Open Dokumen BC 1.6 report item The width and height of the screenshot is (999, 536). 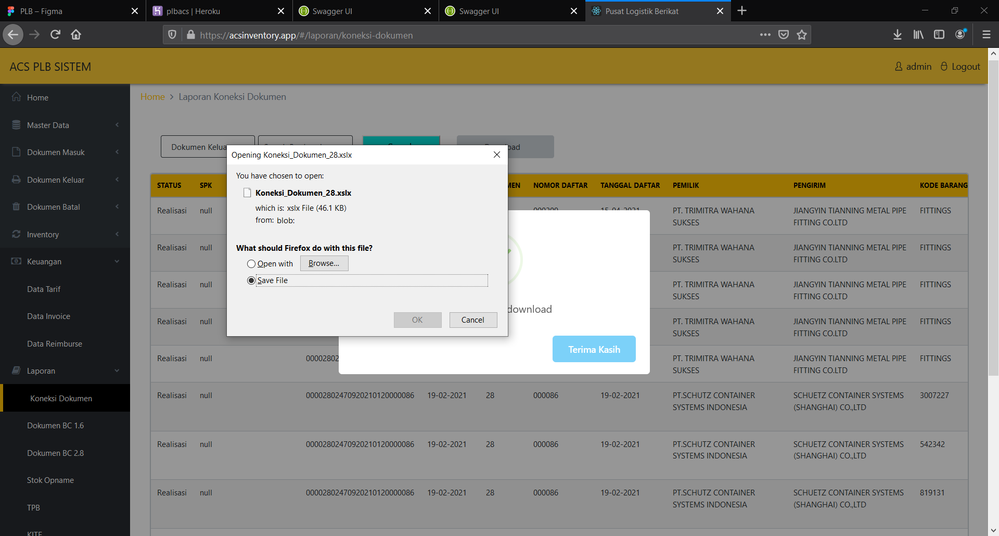(65, 426)
